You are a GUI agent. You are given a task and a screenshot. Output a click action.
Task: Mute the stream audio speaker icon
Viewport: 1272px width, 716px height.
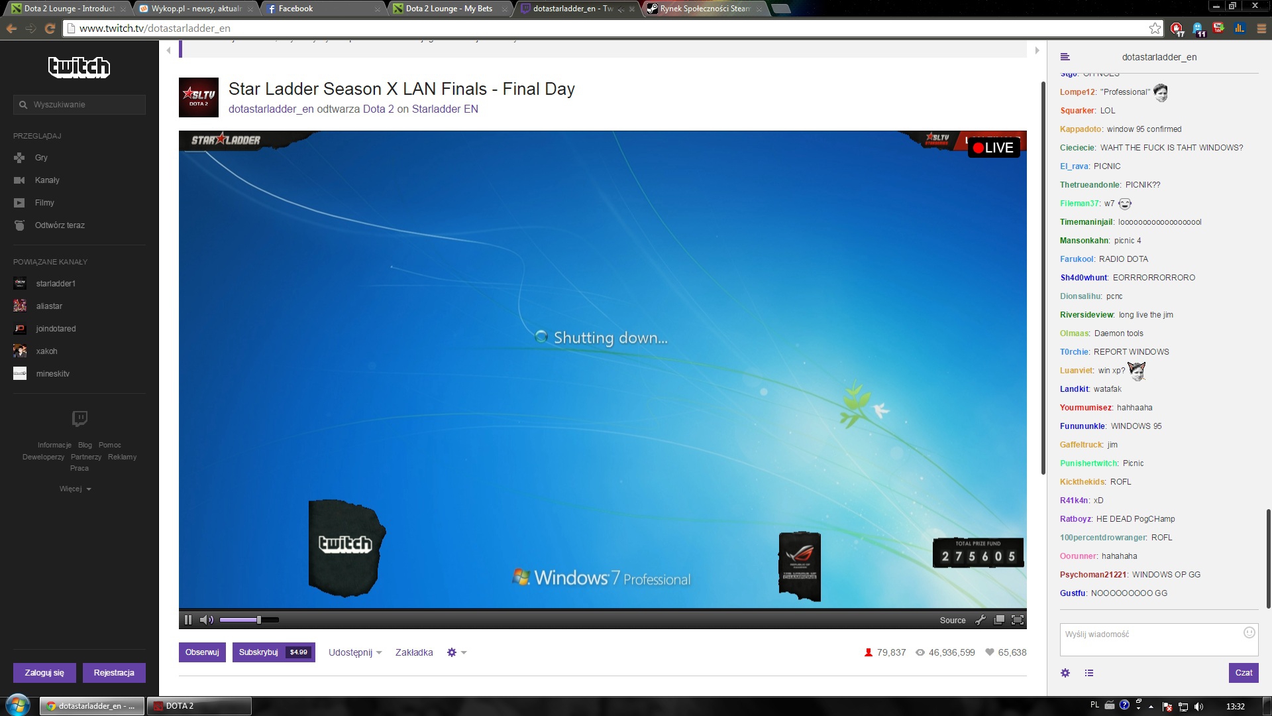point(206,620)
